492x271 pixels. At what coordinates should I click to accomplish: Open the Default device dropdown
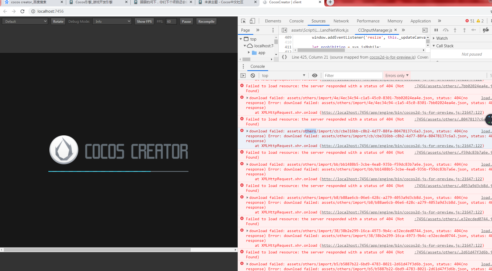coord(25,21)
